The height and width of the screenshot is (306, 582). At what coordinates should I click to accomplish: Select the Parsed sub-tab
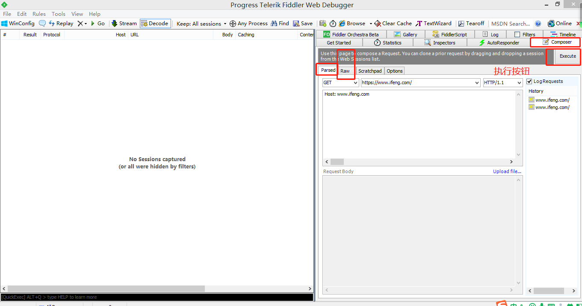[x=328, y=70]
